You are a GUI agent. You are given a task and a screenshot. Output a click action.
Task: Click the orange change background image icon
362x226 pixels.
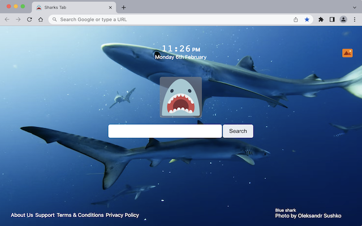(x=347, y=53)
